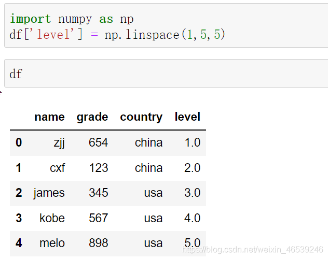328x259 pixels.
Task: Click the 'country' column header
Action: pos(141,117)
